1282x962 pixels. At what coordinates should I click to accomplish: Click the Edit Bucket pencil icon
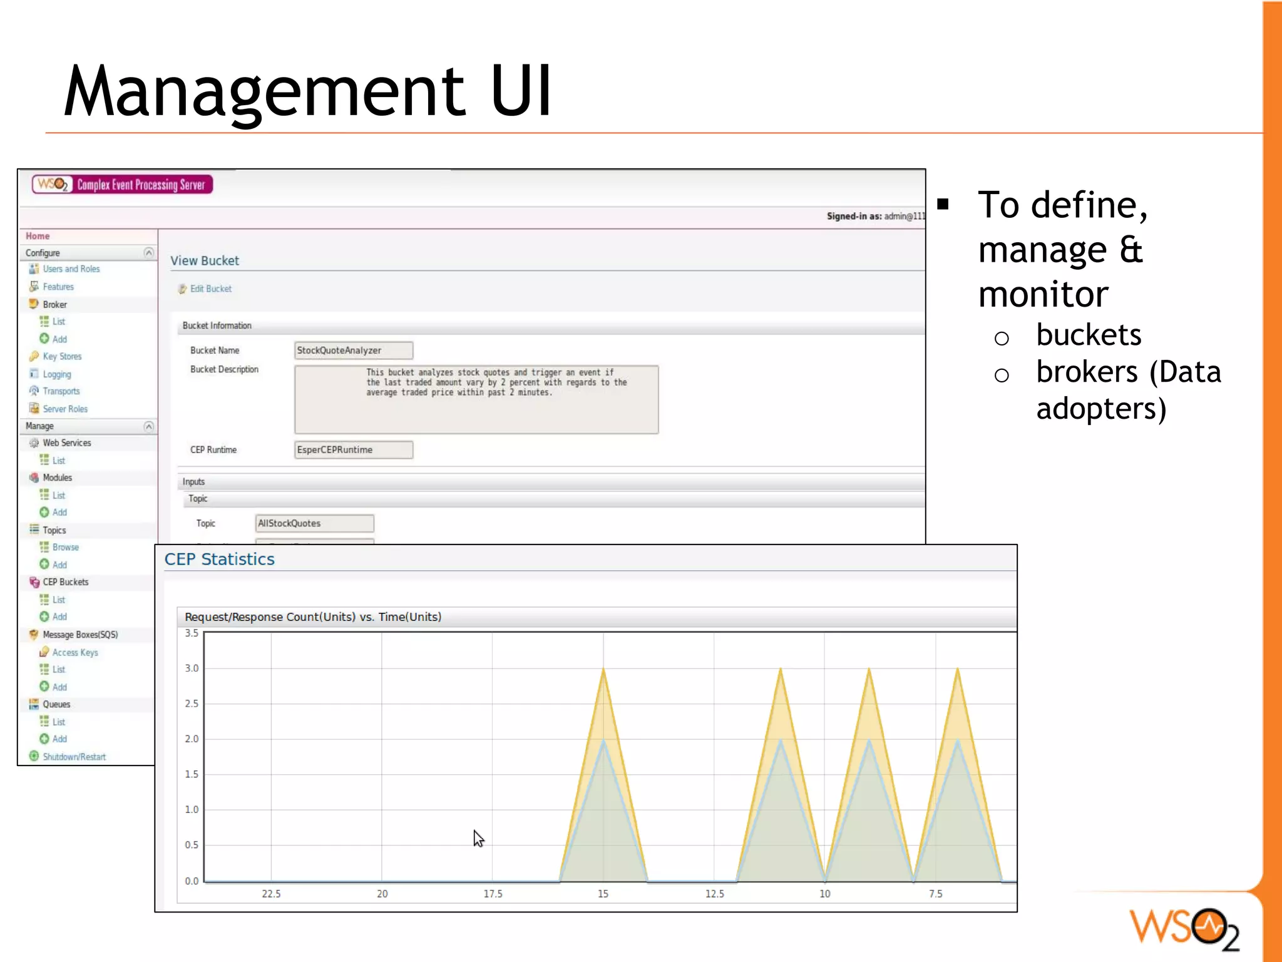tap(182, 289)
